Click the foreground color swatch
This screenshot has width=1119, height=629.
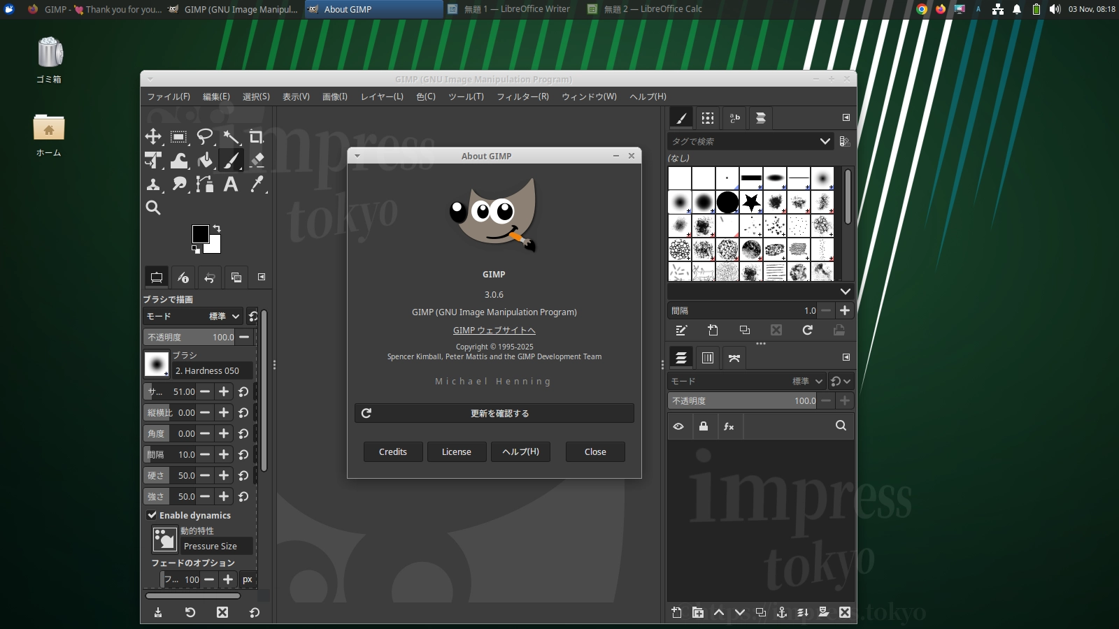pos(200,233)
